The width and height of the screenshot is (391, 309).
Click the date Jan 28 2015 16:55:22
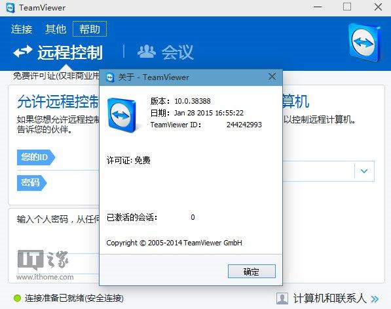point(209,113)
